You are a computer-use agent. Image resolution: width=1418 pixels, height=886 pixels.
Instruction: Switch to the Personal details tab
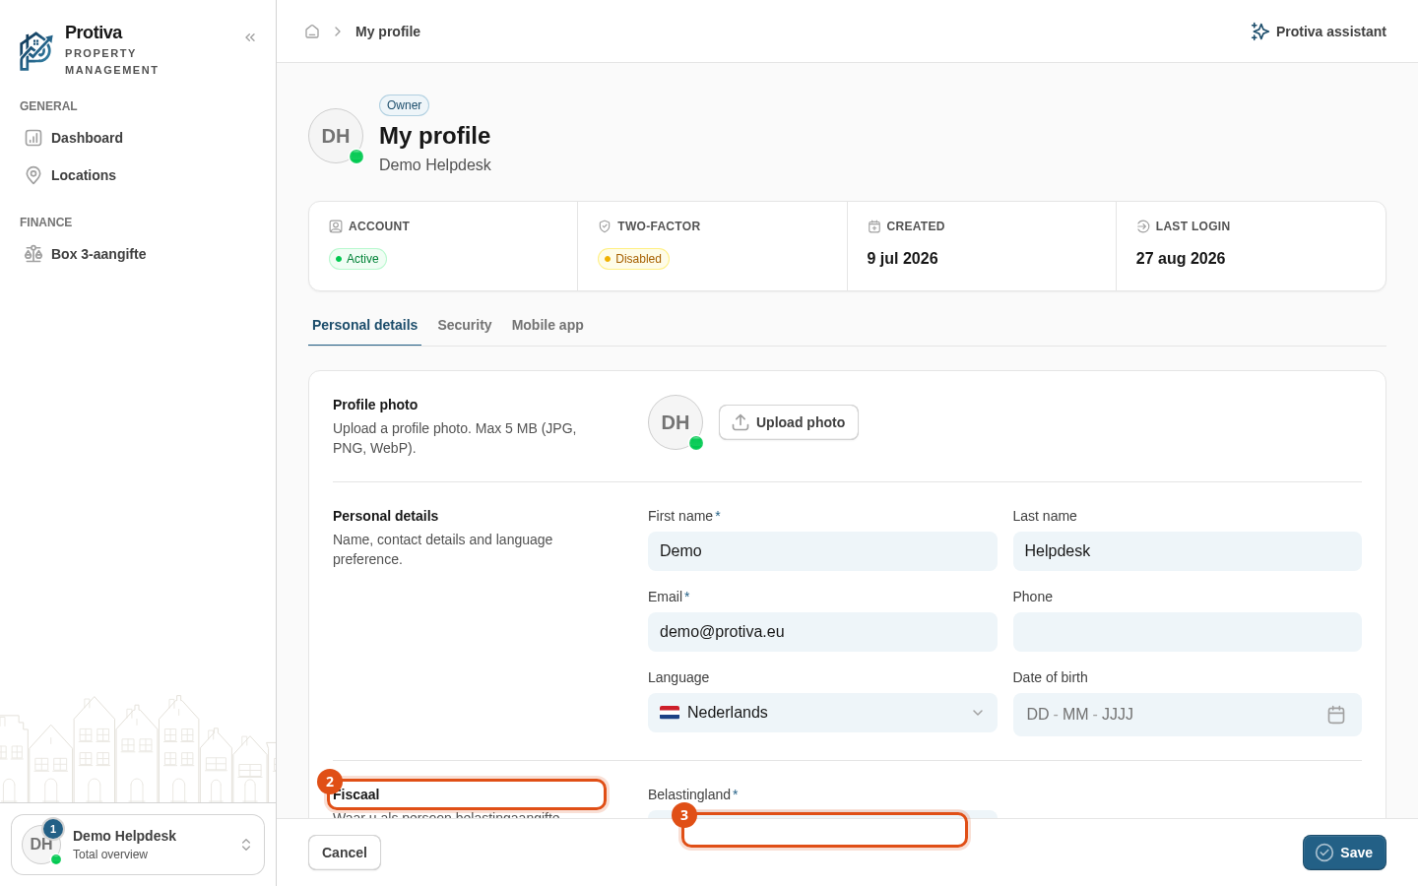pyautogui.click(x=364, y=325)
